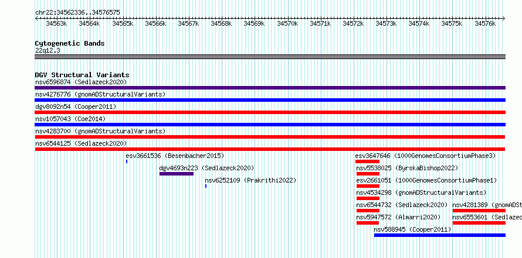
Task: Click dgv8092n54 (Cooper2011) label
Action: point(76,106)
